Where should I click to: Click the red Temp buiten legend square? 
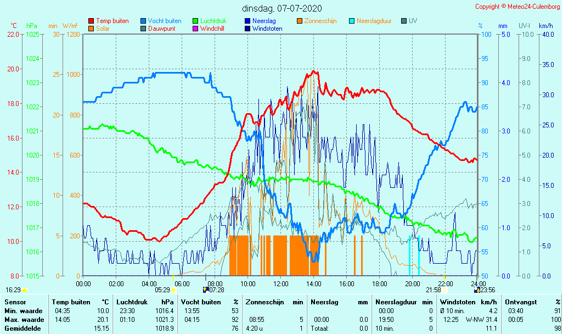[x=91, y=21]
